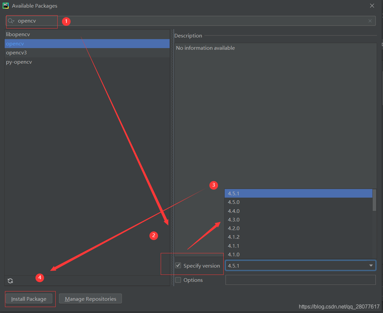Click the version list scrollbar thumb
Image resolution: width=383 pixels, height=313 pixels.
374,200
